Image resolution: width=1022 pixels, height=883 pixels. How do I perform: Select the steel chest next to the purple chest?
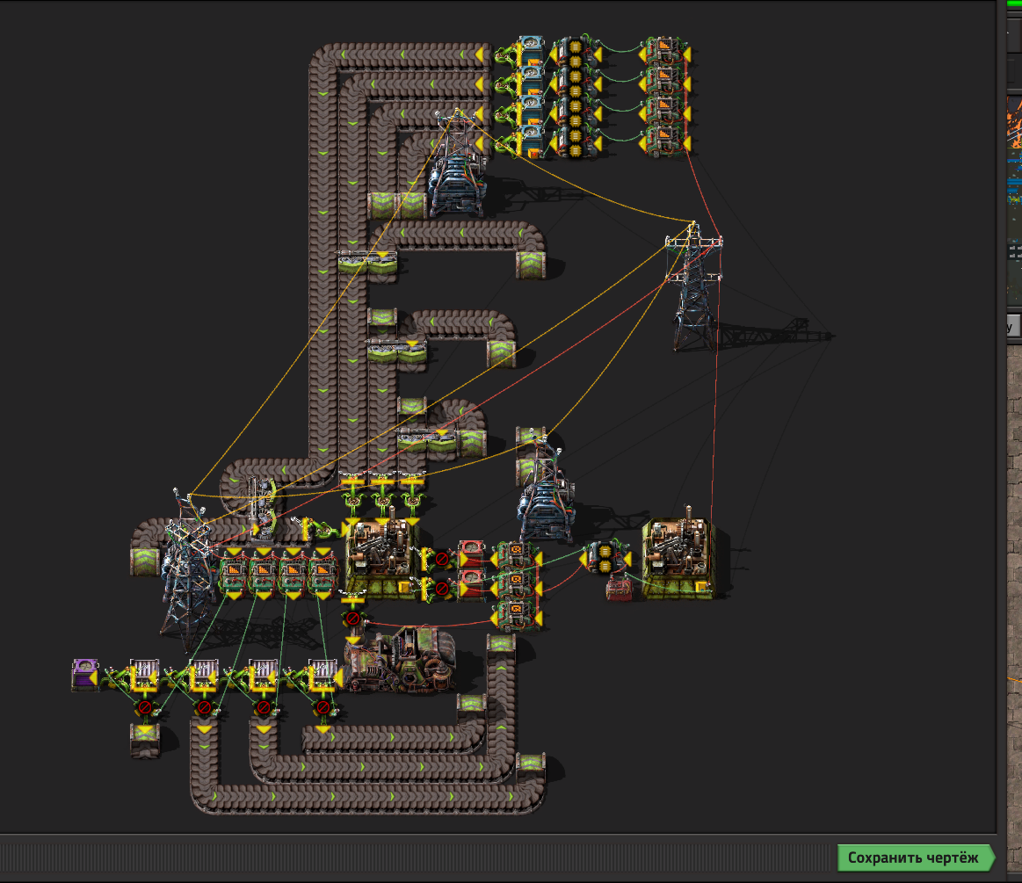pyautogui.click(x=144, y=675)
